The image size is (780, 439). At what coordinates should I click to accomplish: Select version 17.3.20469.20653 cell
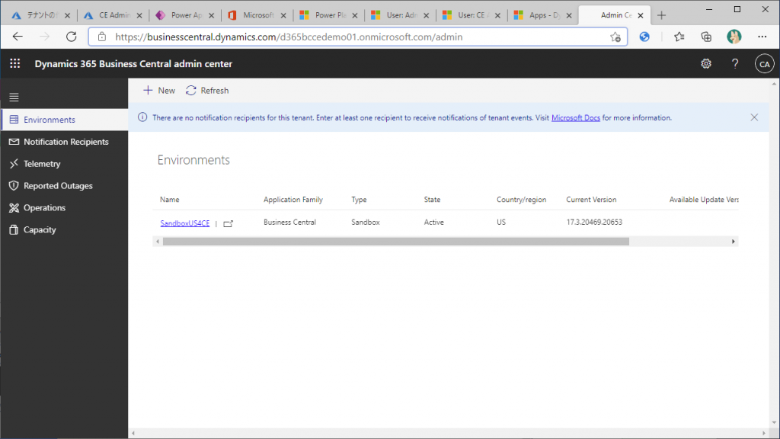(x=594, y=223)
